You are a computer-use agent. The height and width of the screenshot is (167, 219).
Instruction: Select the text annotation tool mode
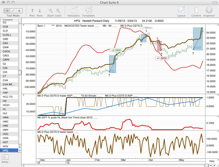[19, 11]
